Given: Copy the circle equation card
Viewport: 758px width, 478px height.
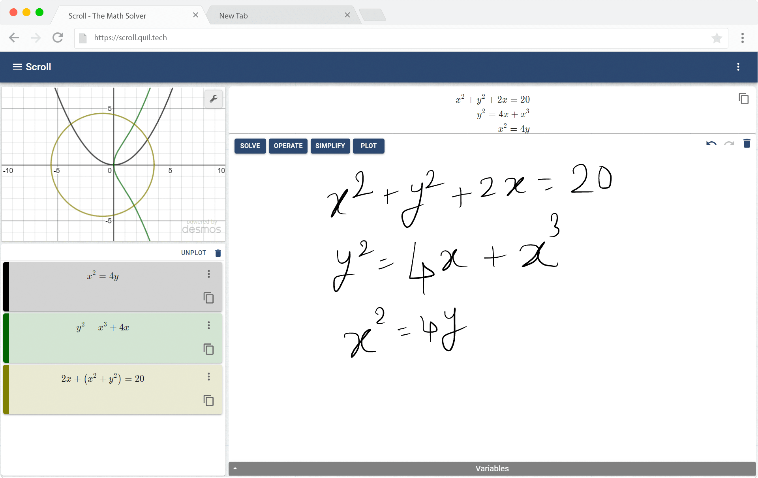Looking at the screenshot, I should [208, 401].
